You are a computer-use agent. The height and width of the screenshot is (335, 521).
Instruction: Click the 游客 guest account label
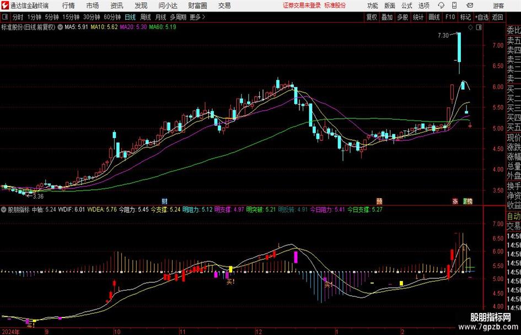pyautogui.click(x=498, y=6)
